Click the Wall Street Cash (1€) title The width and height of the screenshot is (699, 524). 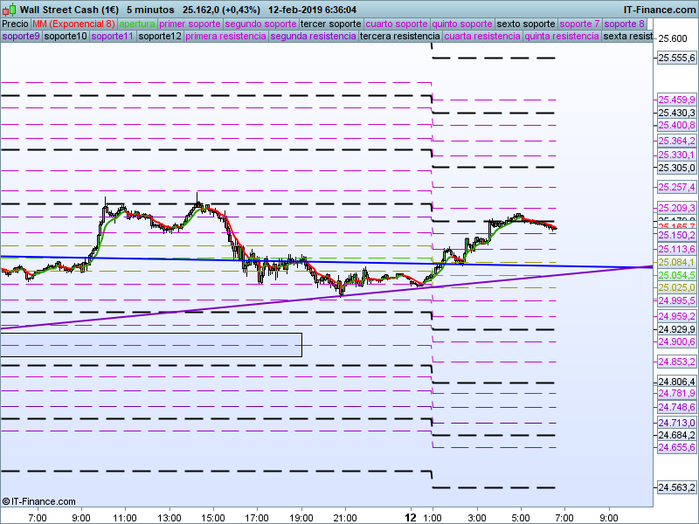pos(69,10)
